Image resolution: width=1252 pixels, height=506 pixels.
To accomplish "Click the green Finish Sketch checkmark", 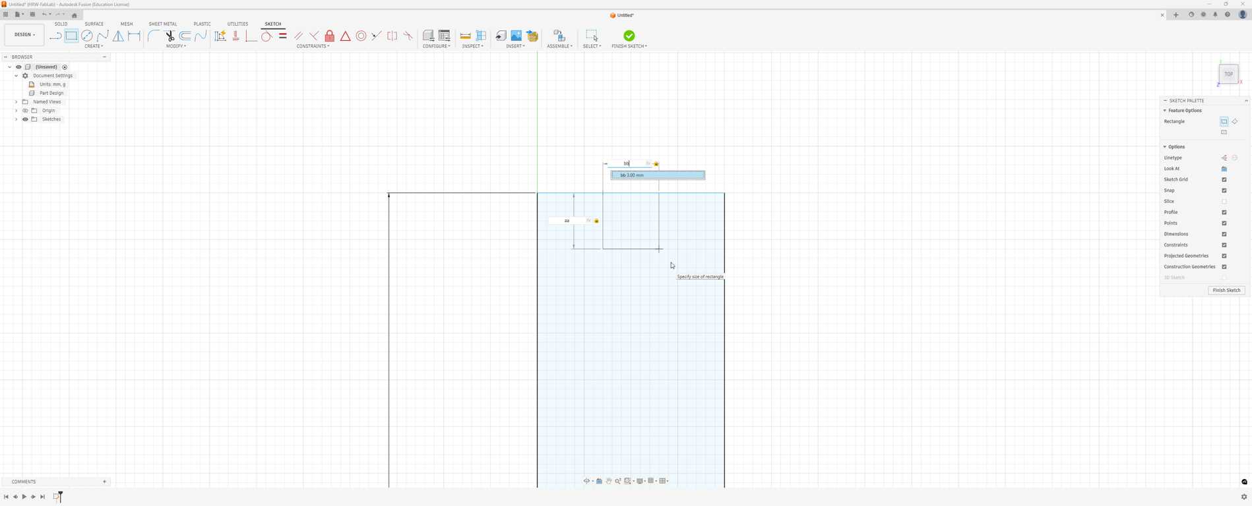I will 629,36.
